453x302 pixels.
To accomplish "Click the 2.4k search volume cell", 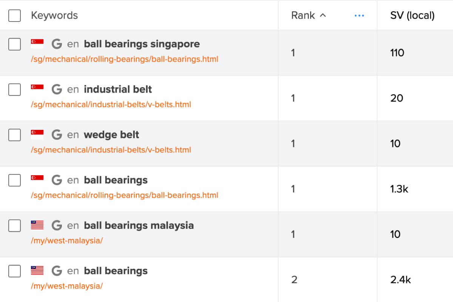I will point(401,280).
